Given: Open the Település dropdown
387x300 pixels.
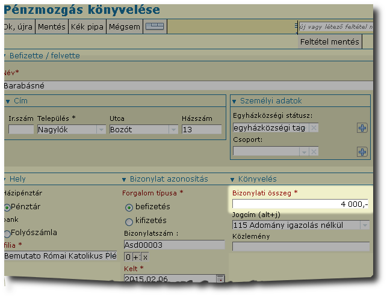Looking at the screenshot, I should click(x=101, y=130).
